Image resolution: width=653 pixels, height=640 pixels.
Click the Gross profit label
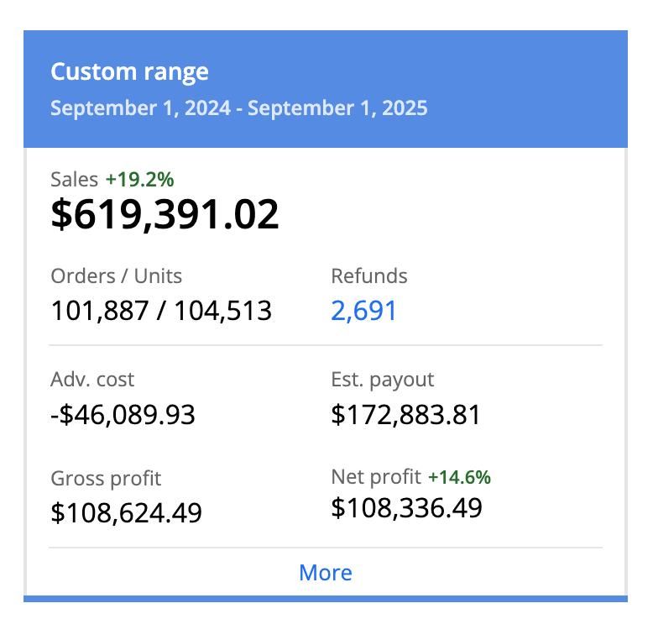point(106,479)
